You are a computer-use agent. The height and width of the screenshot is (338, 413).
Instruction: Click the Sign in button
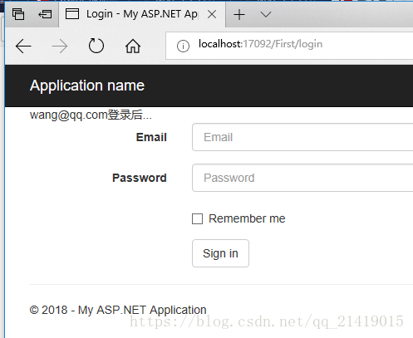pyautogui.click(x=220, y=253)
